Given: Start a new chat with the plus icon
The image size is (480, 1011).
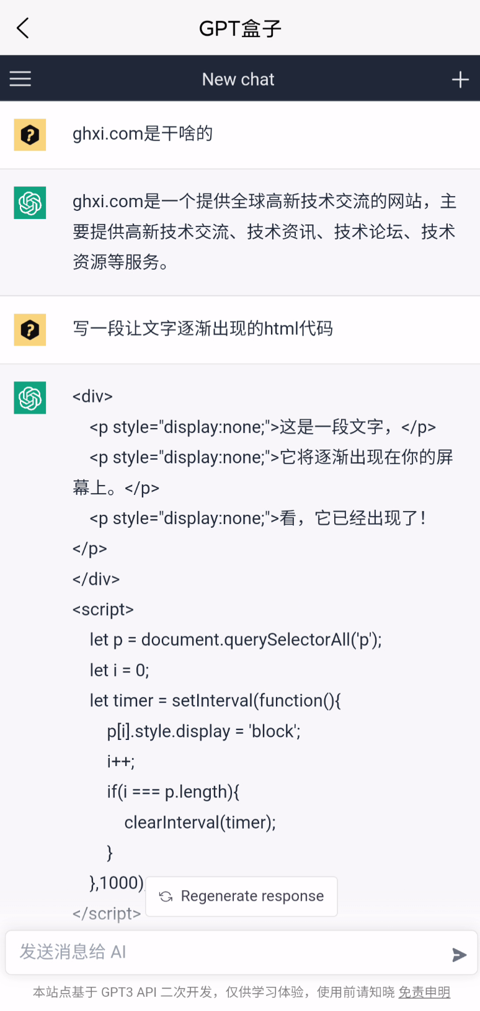Looking at the screenshot, I should pos(460,79).
